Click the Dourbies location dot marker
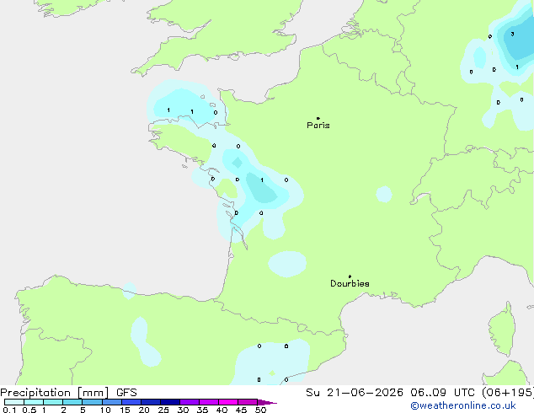Screen dimensions: 534x413 point(350,276)
